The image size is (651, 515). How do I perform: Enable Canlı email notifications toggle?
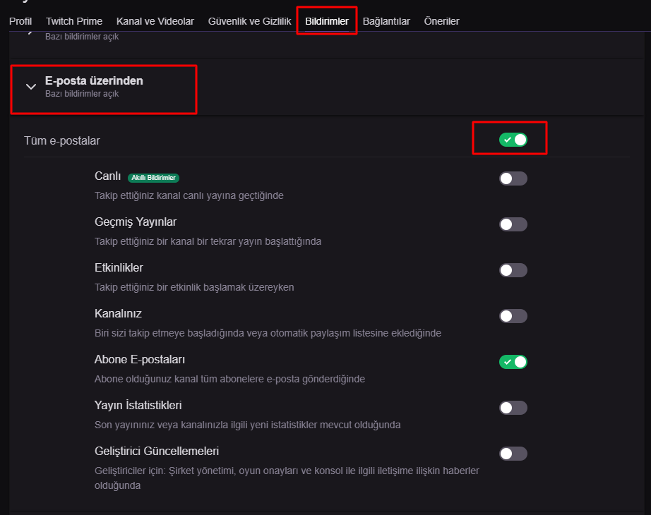point(513,178)
